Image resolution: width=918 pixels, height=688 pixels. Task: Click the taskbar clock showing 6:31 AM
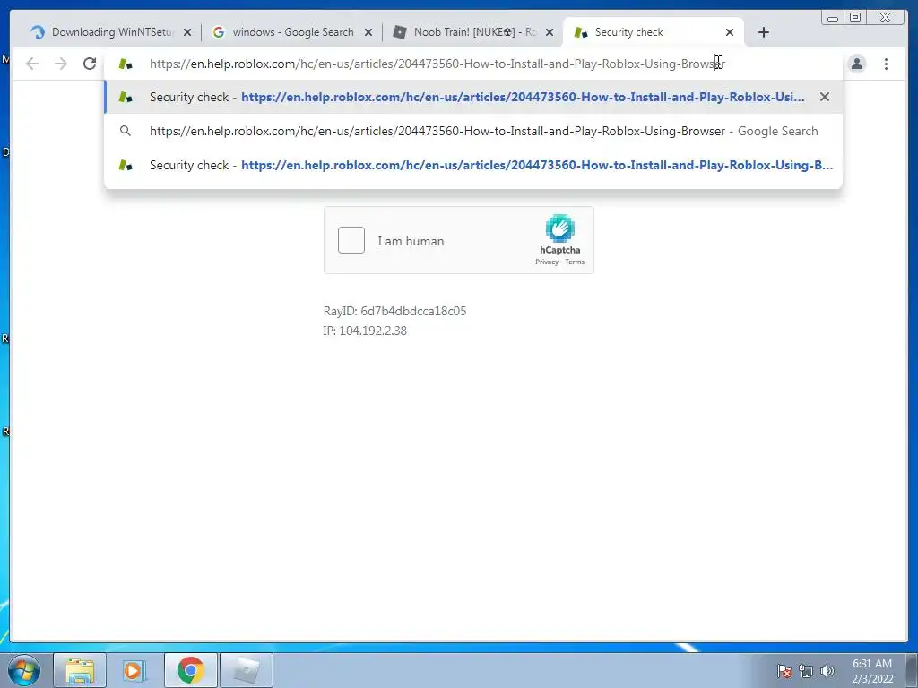[872, 670]
